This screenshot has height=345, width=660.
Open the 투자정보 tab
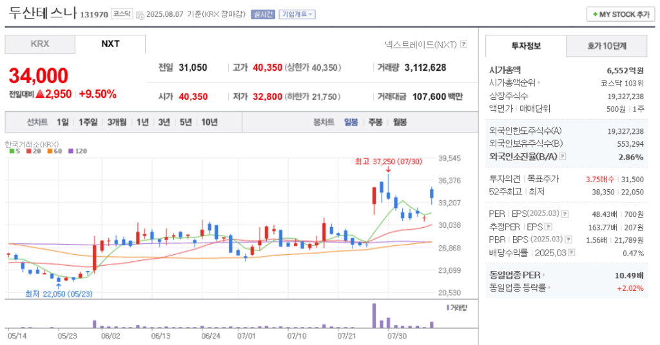click(526, 46)
